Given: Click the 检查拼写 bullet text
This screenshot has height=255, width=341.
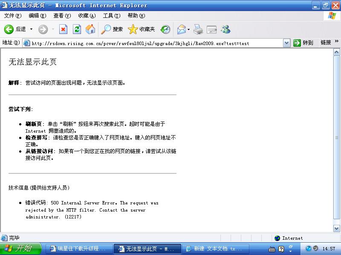Looking at the screenshot, I should (x=36, y=137).
